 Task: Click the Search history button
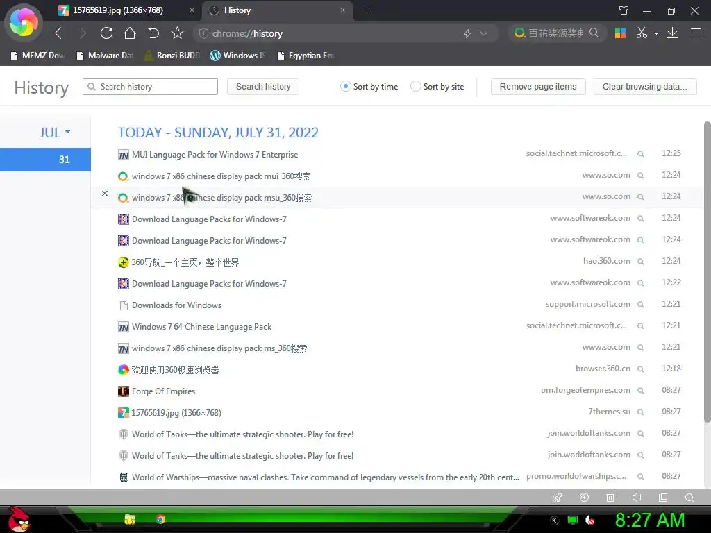click(x=263, y=87)
